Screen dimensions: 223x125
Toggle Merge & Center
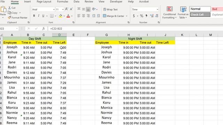(x=114, y=16)
